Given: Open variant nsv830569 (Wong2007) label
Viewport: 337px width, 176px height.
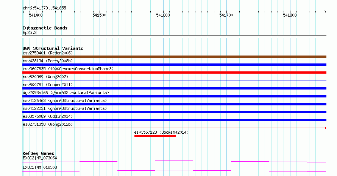Looking at the screenshot, I should click(x=45, y=77).
